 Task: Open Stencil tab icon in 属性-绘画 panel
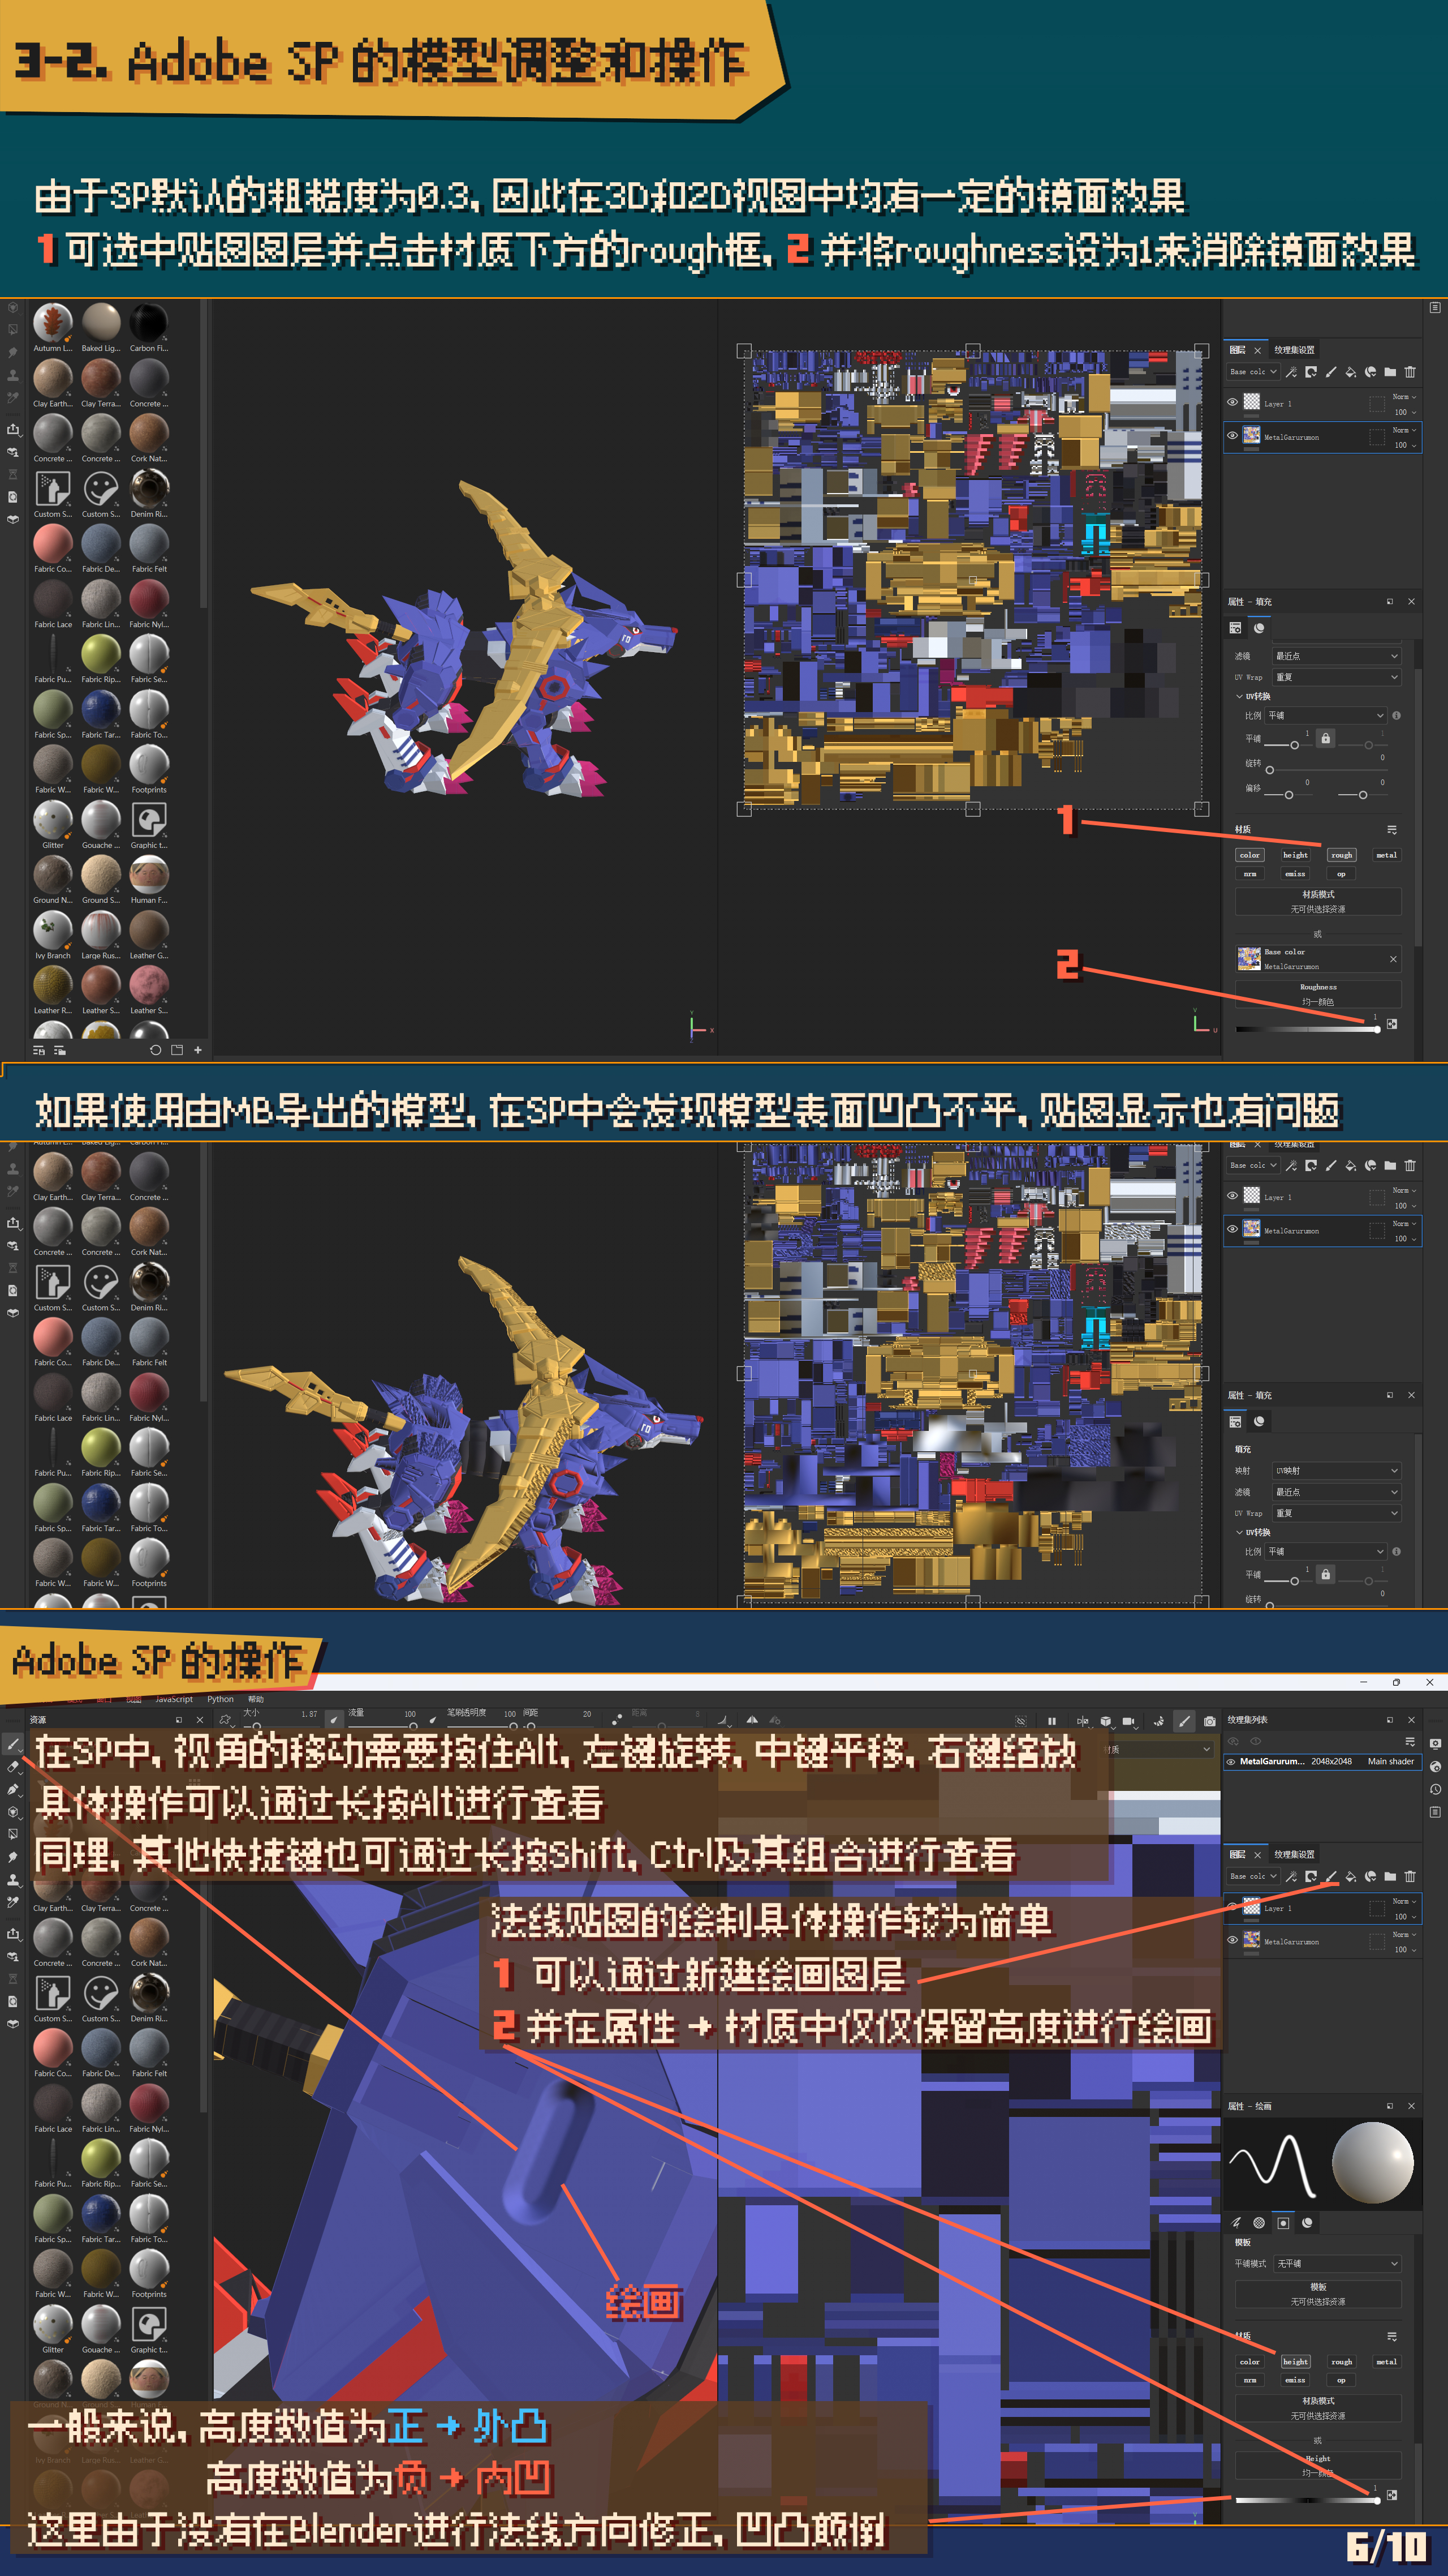click(1283, 2223)
